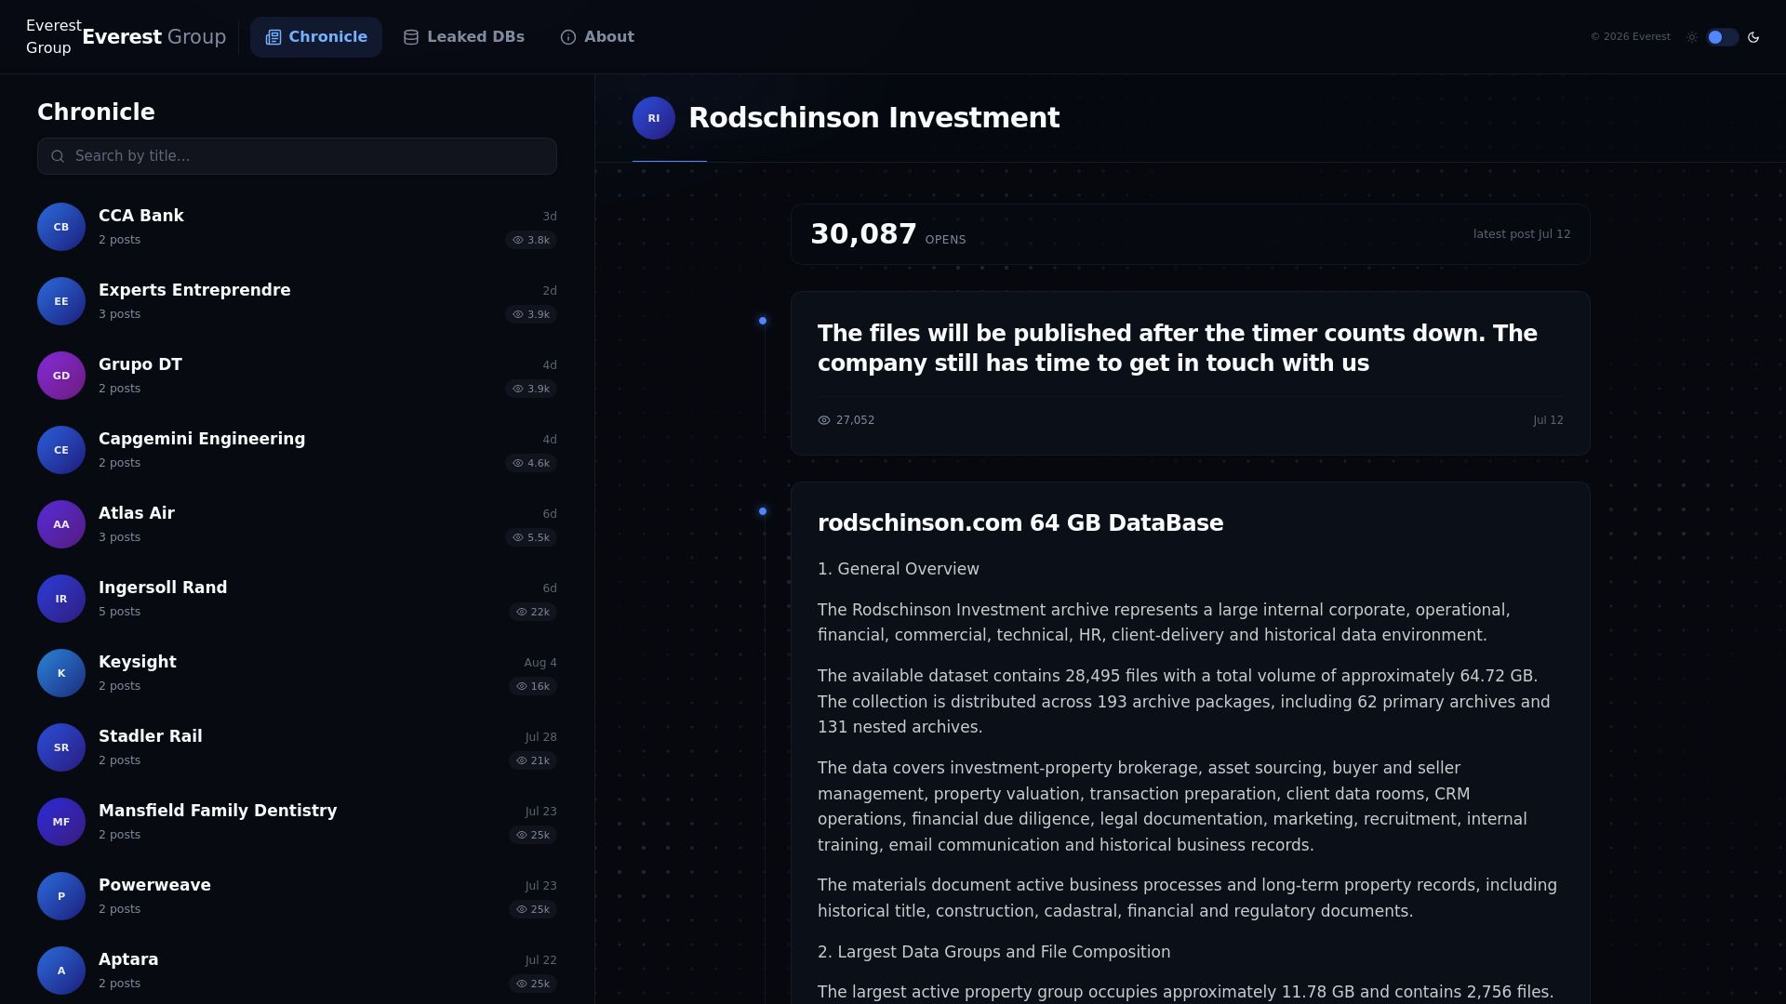Image resolution: width=1786 pixels, height=1004 pixels.
Task: Click the timeline dot beside the timer post
Action: click(763, 321)
